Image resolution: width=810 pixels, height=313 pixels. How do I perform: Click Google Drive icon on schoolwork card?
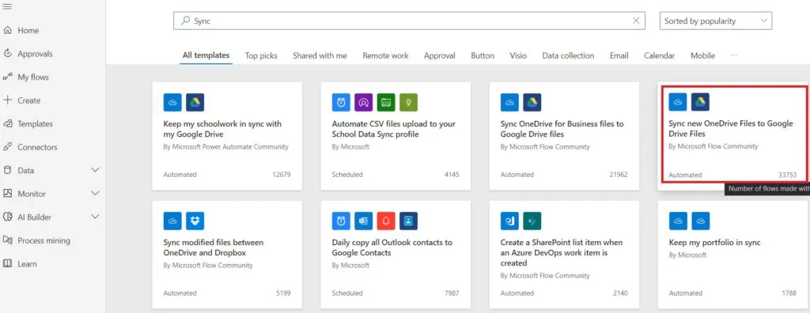[x=195, y=102]
